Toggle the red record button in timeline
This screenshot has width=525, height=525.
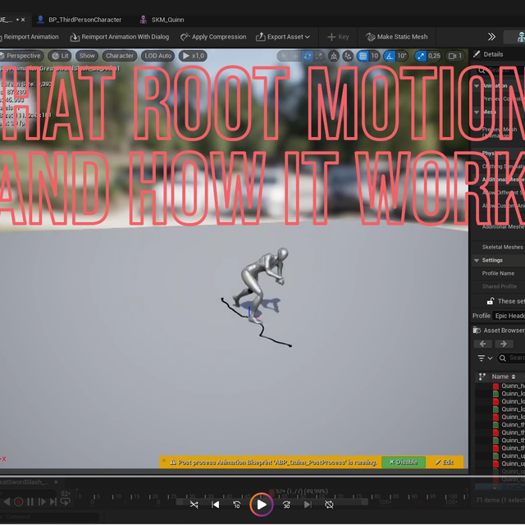(19, 501)
